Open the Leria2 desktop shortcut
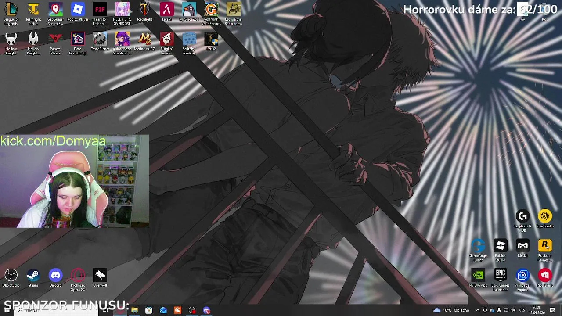This screenshot has width=562, height=316. pos(211,42)
